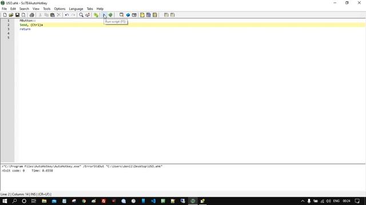Image resolution: width=366 pixels, height=205 pixels.
Task: Open the Options menu
Action: pos(59,9)
